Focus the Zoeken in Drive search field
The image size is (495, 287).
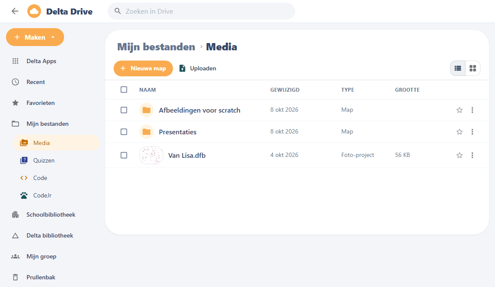coord(202,12)
